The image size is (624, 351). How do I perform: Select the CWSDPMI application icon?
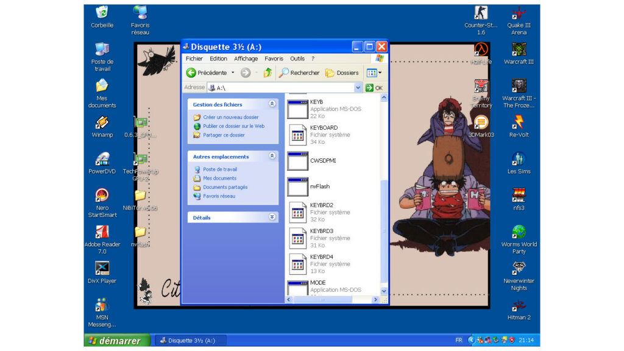coord(297,161)
